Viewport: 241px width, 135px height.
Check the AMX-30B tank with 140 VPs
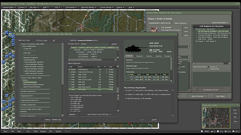click(x=69, y=82)
